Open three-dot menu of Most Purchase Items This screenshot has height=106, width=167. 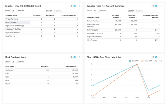click(79, 57)
